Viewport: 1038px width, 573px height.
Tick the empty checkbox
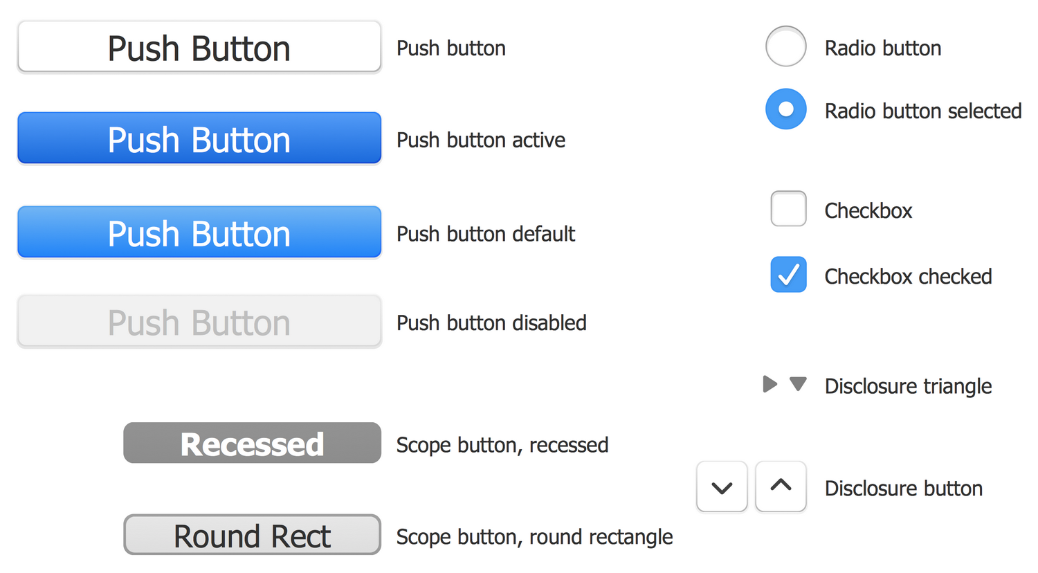coord(788,209)
